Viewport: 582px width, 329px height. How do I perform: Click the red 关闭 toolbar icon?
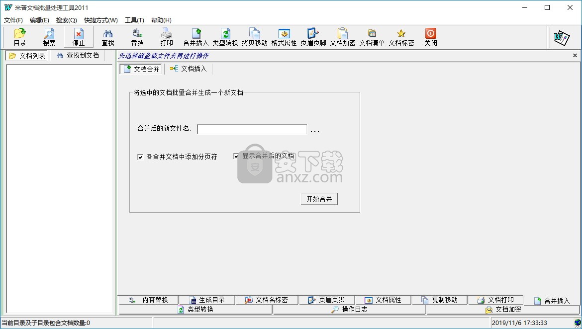(431, 37)
